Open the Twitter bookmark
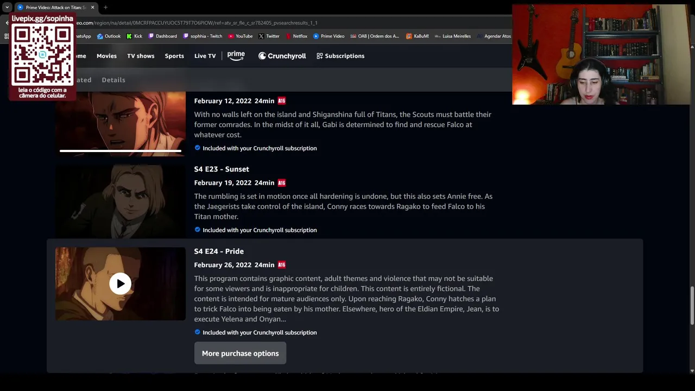Image resolution: width=695 pixels, height=391 pixels. (x=269, y=36)
